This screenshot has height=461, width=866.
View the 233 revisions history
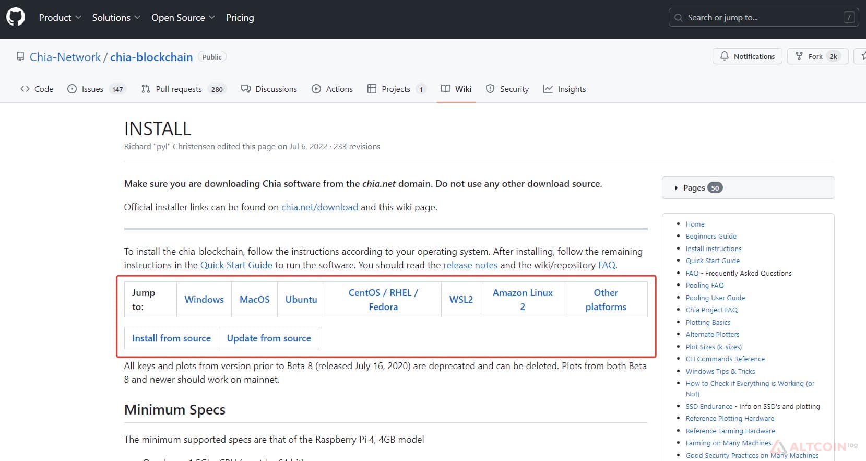tap(357, 147)
